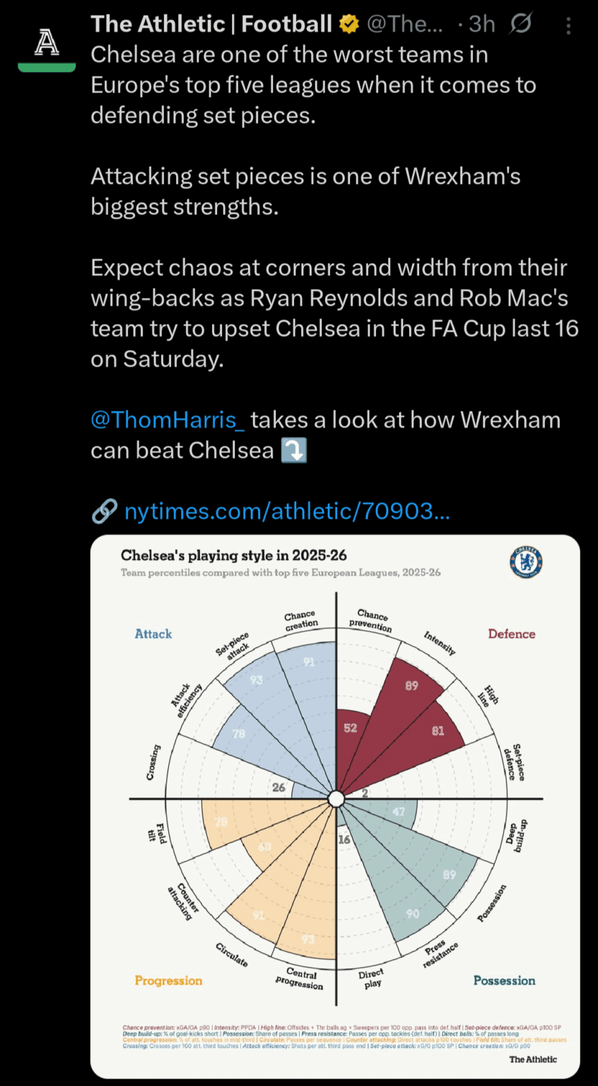Click the gold verified badge
Image resolution: width=598 pixels, height=1086 pixels.
point(348,23)
